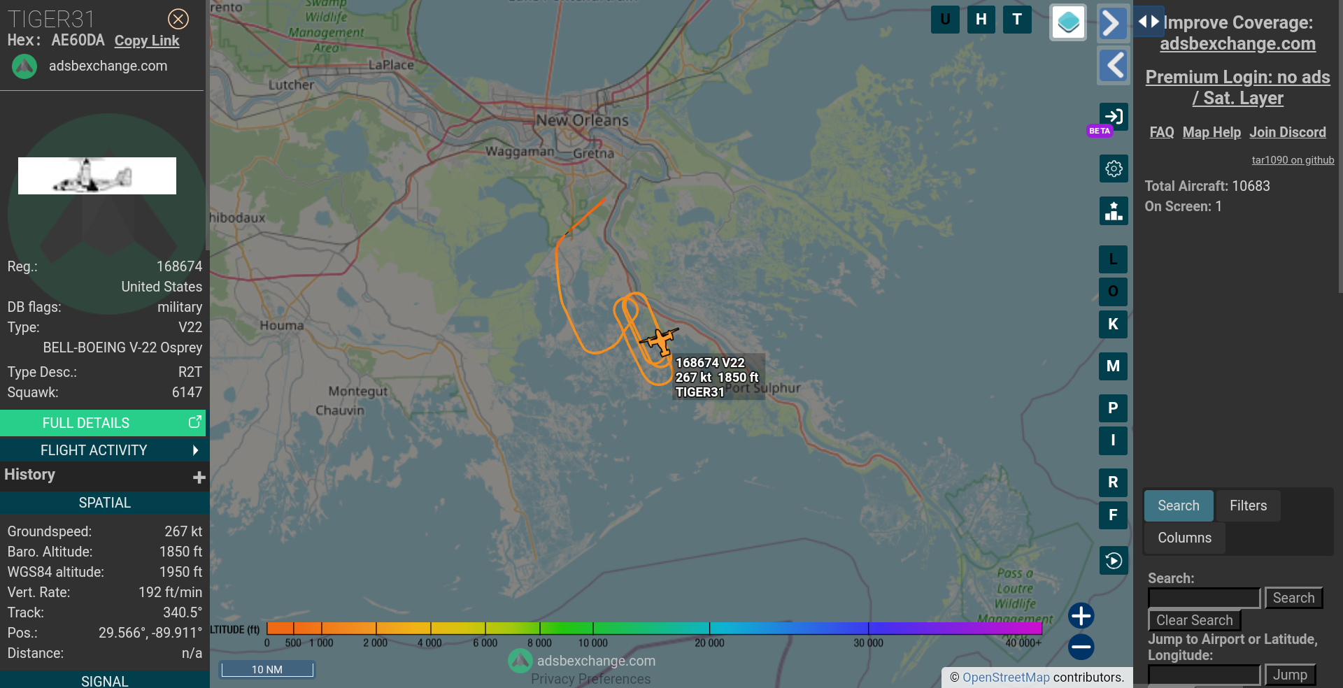Click the adsbexchange logo icon in info panel
The image size is (1343, 688).
pyautogui.click(x=24, y=66)
